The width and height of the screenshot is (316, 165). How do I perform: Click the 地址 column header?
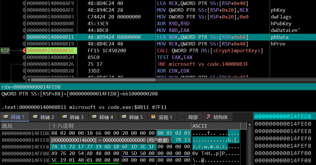click(x=25, y=126)
